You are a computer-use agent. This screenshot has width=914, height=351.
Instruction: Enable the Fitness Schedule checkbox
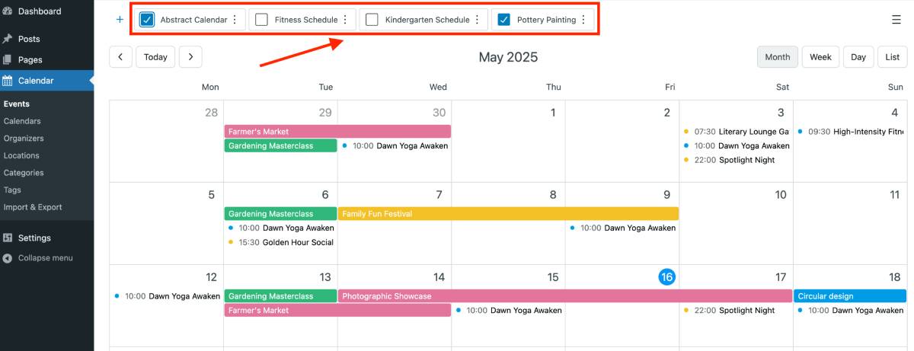[x=261, y=20]
